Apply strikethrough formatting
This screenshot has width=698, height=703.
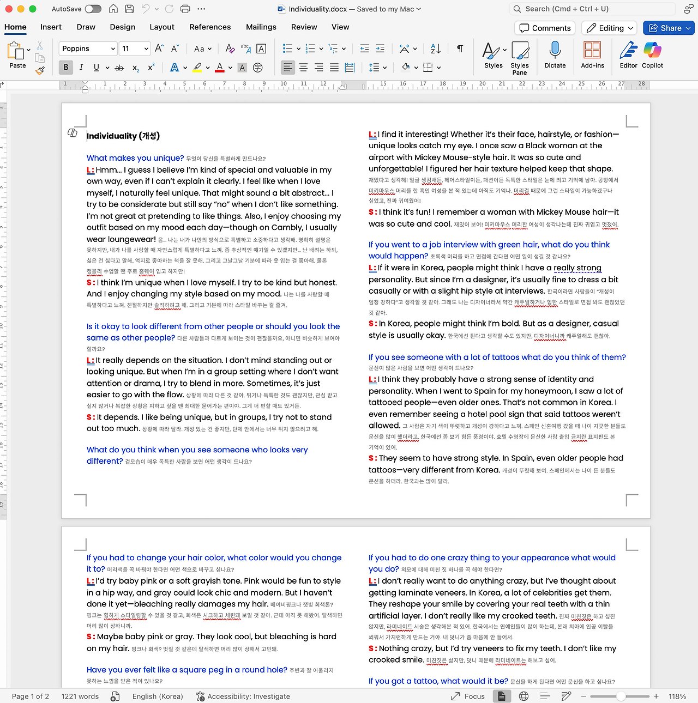tap(119, 68)
